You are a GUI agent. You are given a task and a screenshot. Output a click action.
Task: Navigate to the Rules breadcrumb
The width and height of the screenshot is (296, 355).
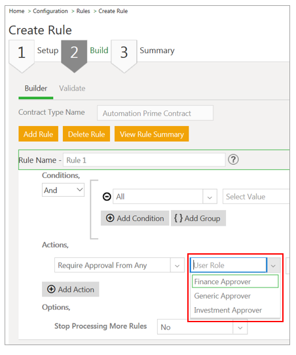(83, 11)
